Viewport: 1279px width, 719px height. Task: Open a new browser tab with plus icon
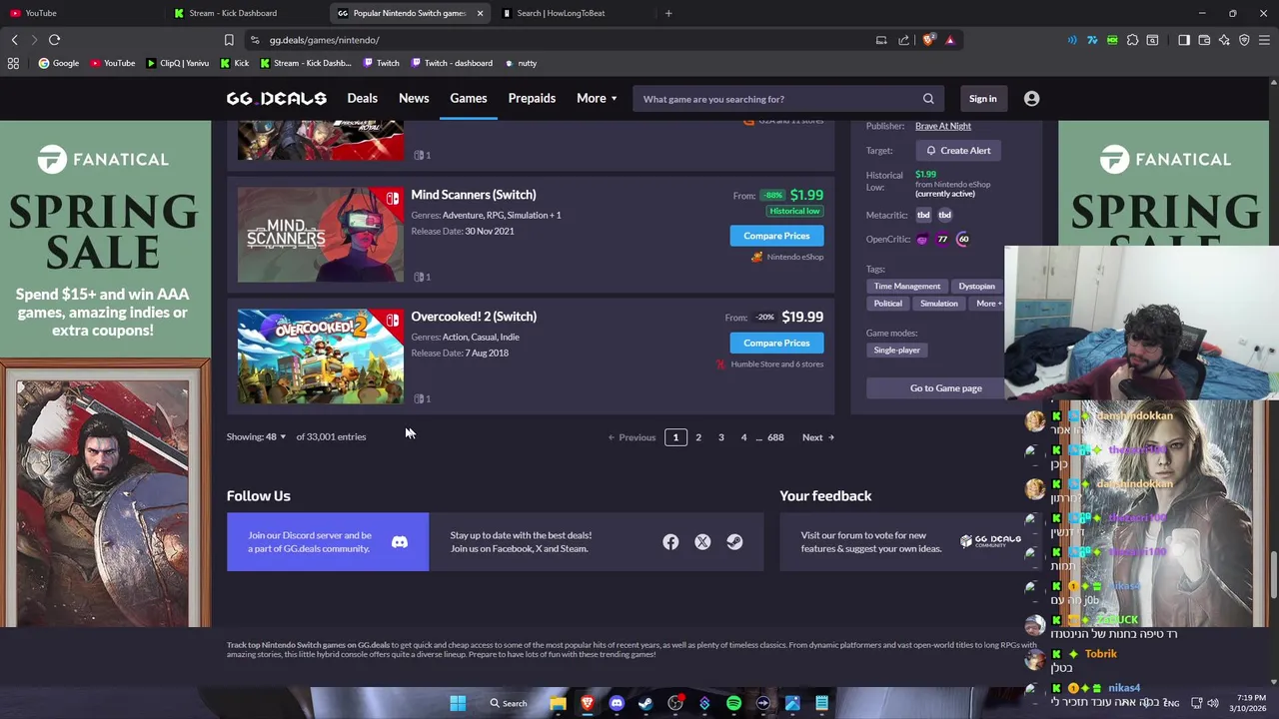[668, 13]
